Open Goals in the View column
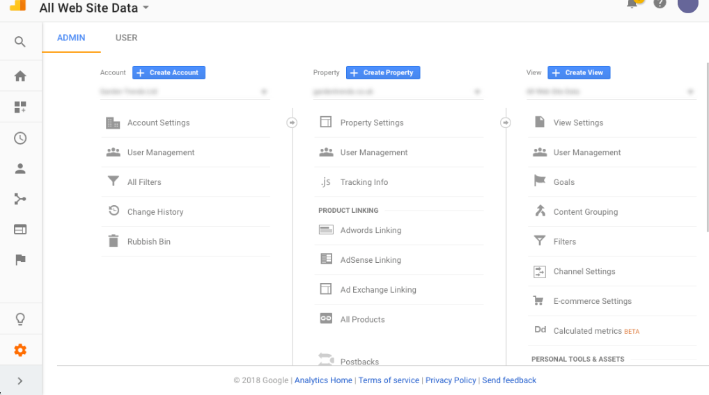The width and height of the screenshot is (709, 395). pyautogui.click(x=563, y=182)
